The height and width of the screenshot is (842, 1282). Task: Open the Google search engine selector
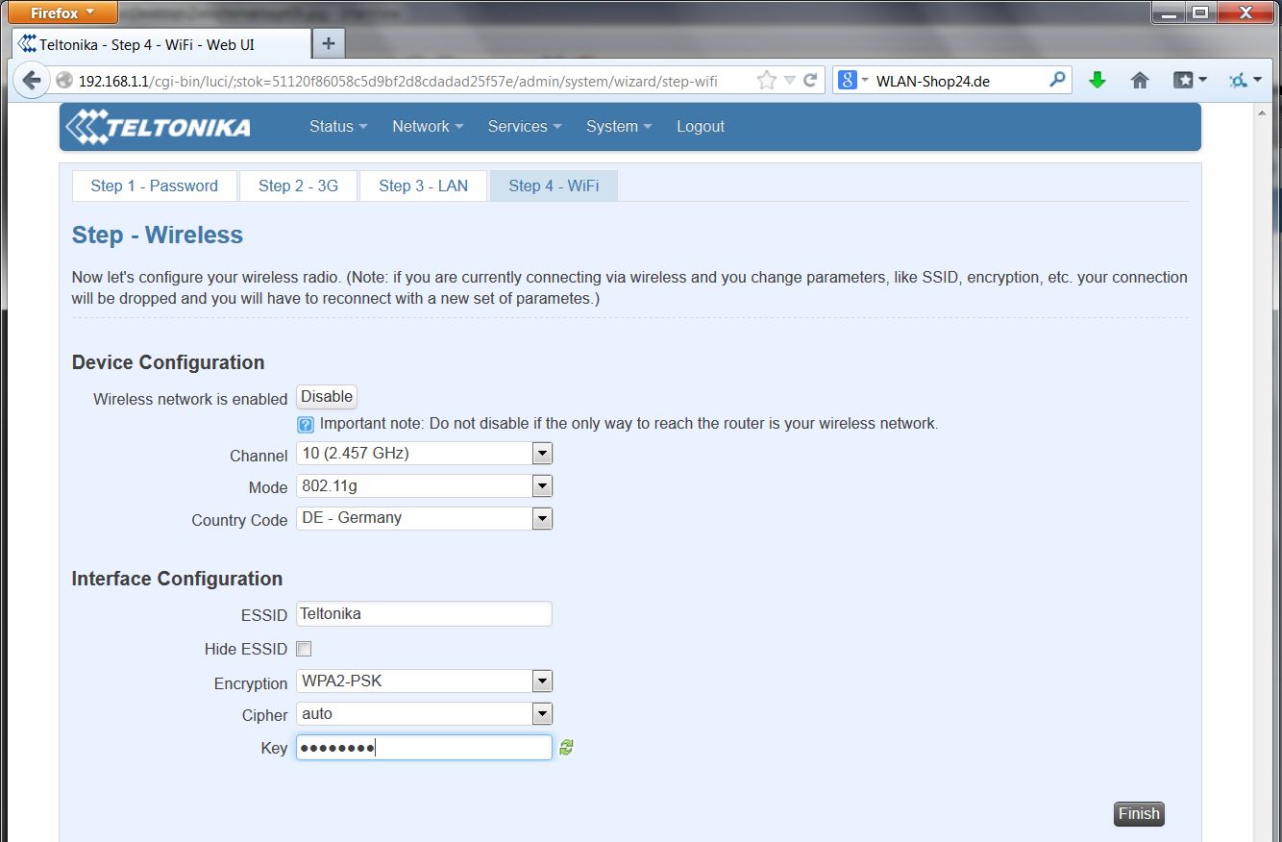(852, 81)
